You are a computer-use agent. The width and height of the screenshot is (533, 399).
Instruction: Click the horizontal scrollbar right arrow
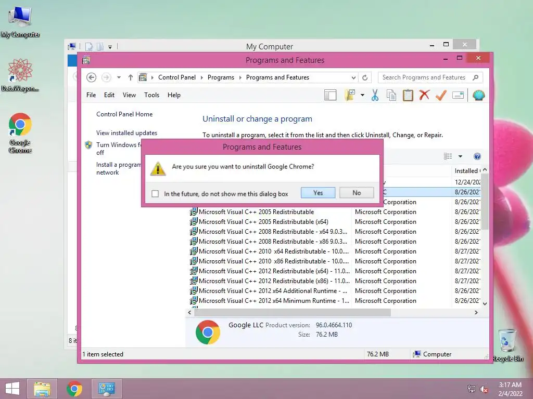[x=476, y=312]
